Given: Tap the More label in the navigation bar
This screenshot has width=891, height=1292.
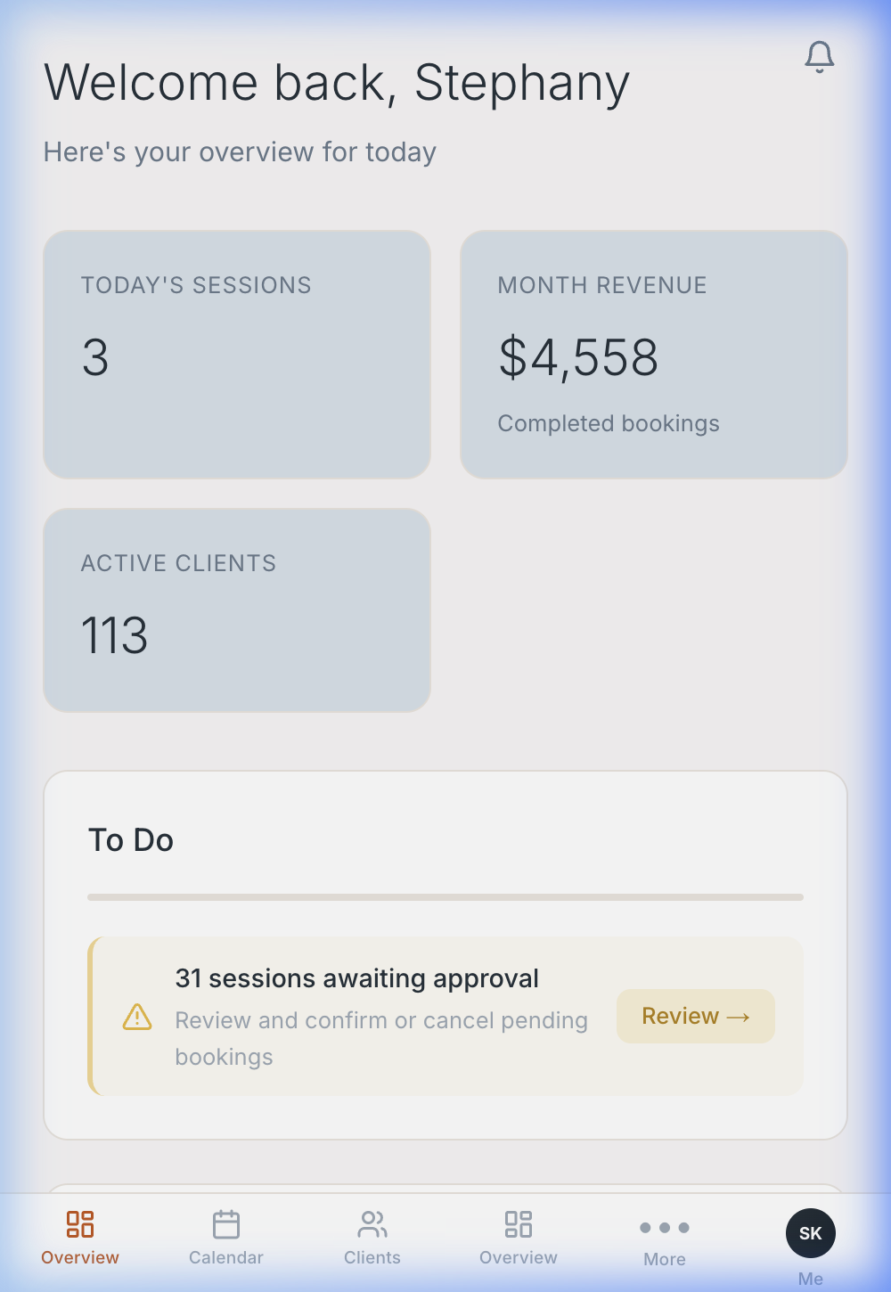Looking at the screenshot, I should coord(665,1259).
